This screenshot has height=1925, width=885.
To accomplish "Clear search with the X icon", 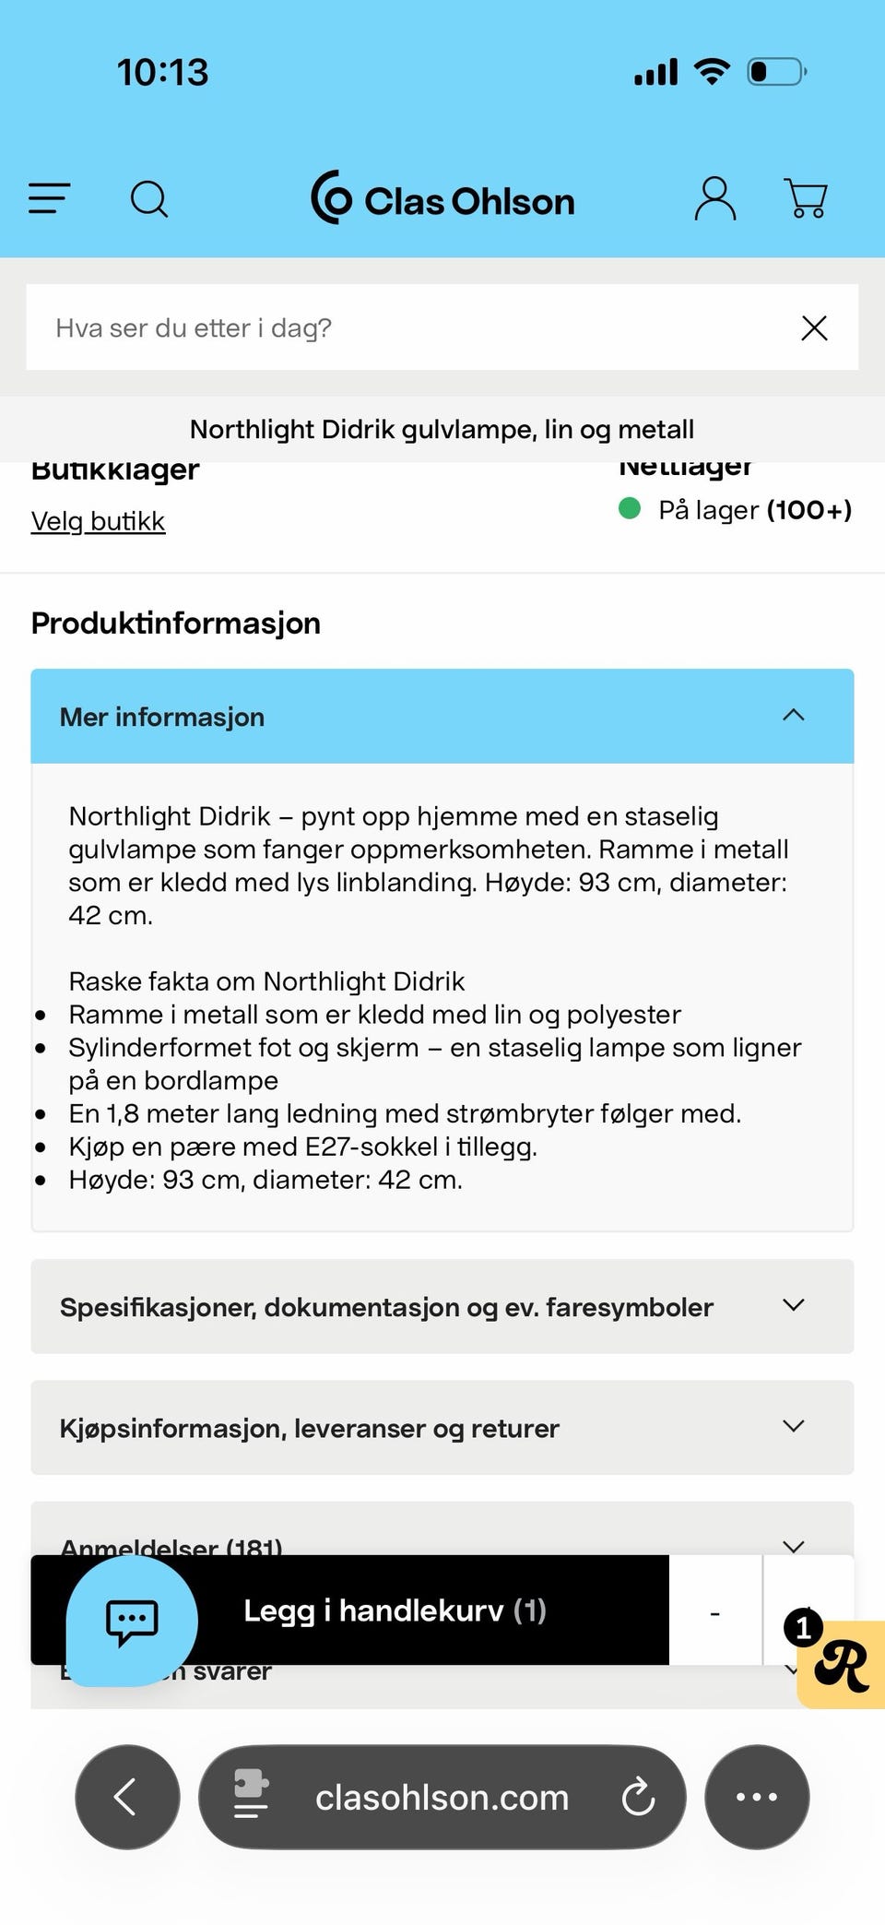I will click(x=814, y=327).
